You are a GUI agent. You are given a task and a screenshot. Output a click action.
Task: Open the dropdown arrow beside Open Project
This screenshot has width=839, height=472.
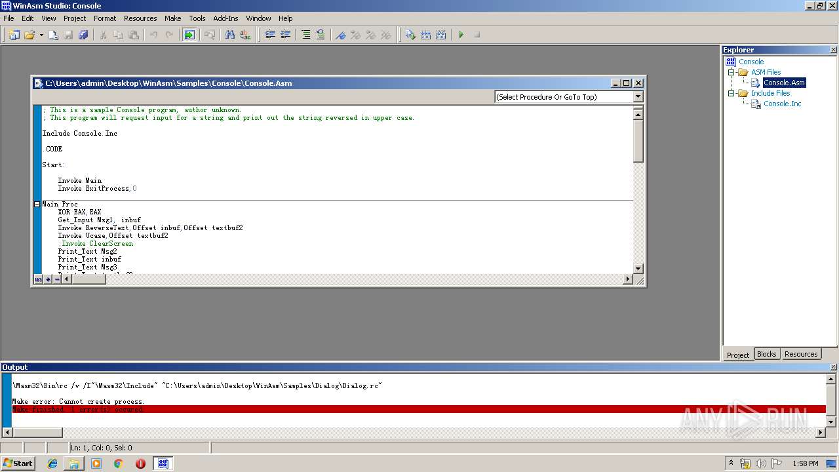[41, 35]
